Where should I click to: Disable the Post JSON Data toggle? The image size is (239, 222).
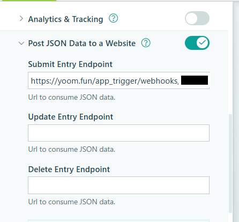point(197,43)
